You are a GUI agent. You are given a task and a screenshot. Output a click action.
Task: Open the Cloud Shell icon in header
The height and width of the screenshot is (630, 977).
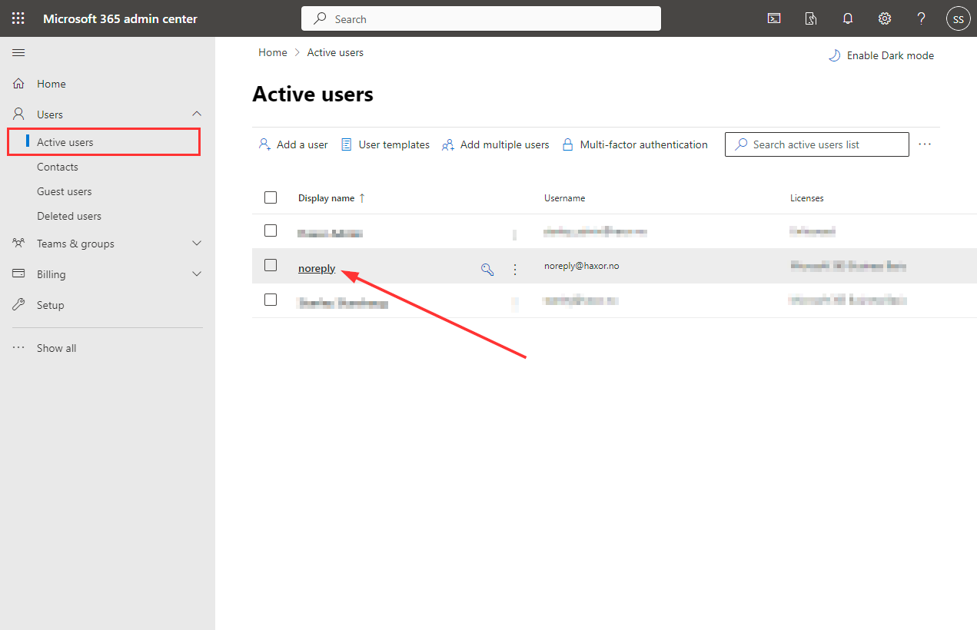pyautogui.click(x=774, y=18)
